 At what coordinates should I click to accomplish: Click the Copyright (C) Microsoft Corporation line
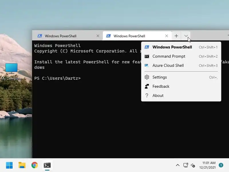click(88, 51)
